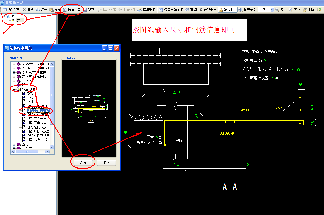Open 编辑钢筋 rebar editor
The width and height of the screenshot is (324, 215).
147,10
